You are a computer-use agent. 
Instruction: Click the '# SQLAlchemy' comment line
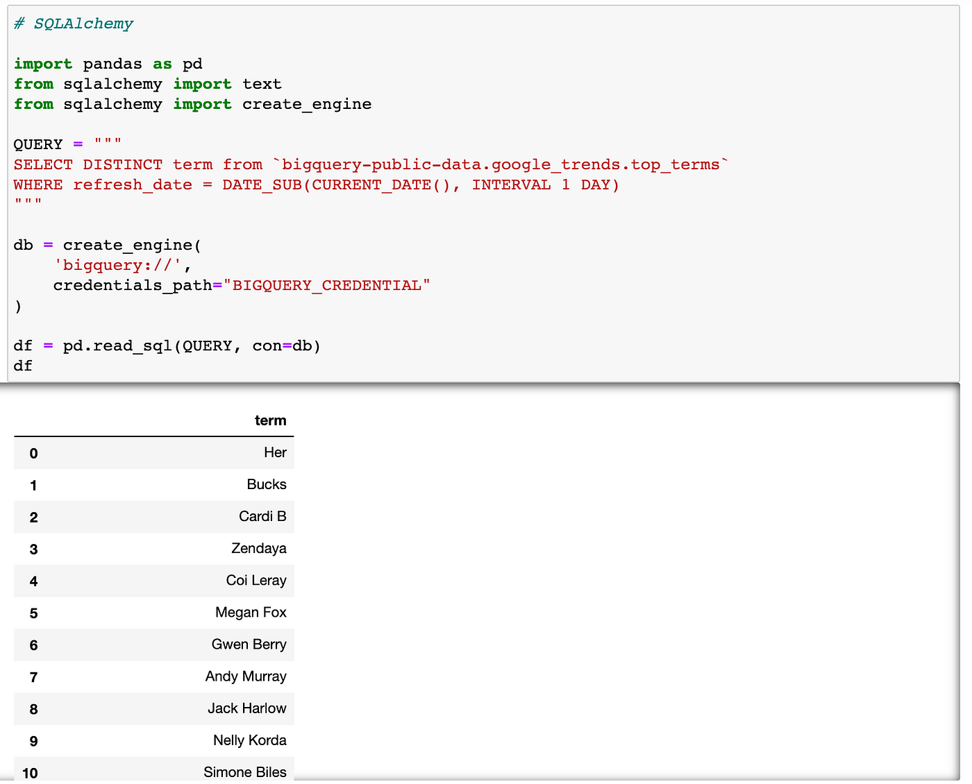click(74, 24)
